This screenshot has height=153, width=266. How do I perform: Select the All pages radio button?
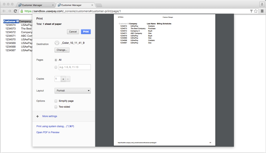pos(56,60)
